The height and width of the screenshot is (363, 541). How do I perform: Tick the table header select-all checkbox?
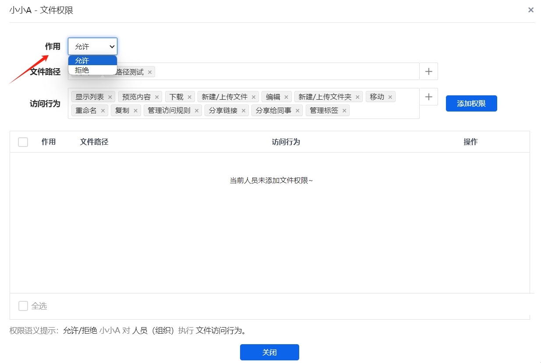23,142
